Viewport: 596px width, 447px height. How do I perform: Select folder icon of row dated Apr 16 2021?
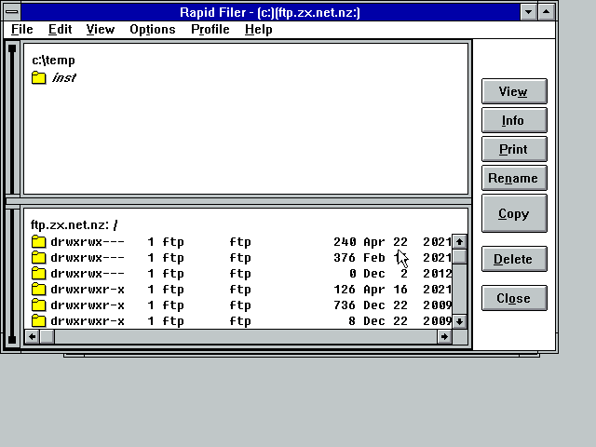pyautogui.click(x=38, y=290)
